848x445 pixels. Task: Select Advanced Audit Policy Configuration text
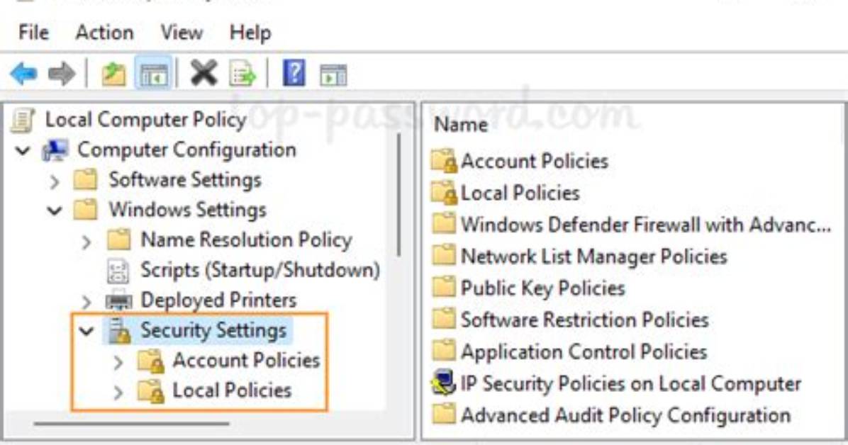pos(625,415)
